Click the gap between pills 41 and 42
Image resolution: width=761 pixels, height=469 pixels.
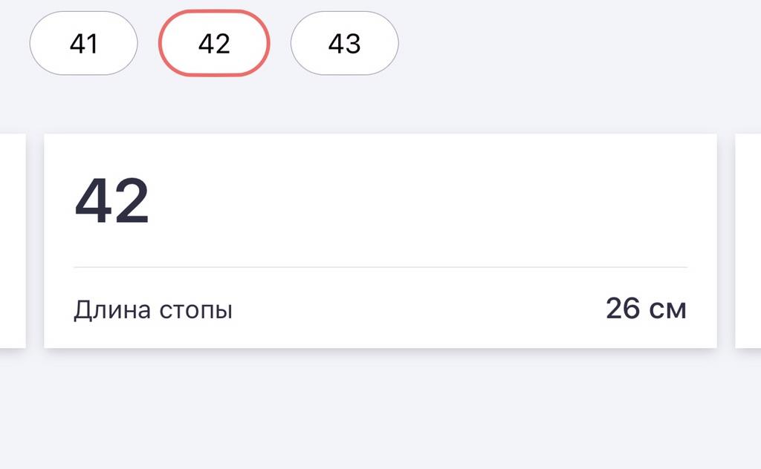pos(149,44)
